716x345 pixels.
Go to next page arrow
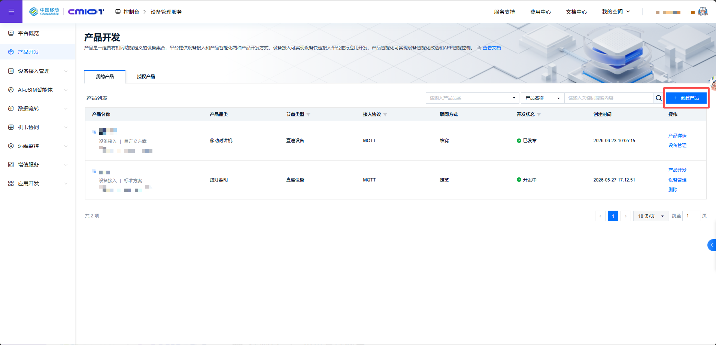pyautogui.click(x=626, y=216)
